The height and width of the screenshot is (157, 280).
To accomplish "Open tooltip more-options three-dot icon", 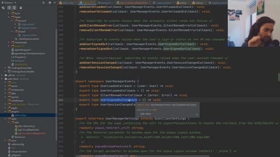I will click(197, 114).
